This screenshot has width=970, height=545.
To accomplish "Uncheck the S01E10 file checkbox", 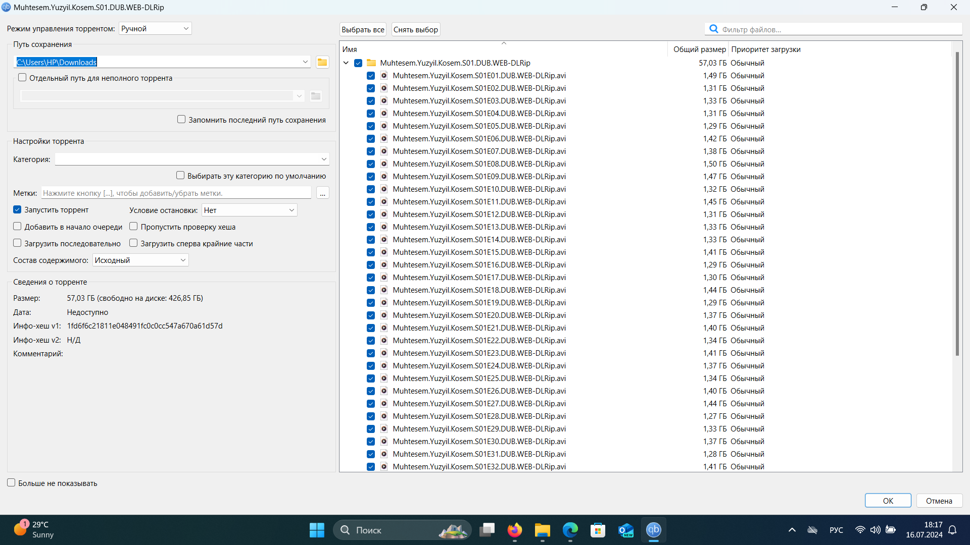I will (x=371, y=189).
